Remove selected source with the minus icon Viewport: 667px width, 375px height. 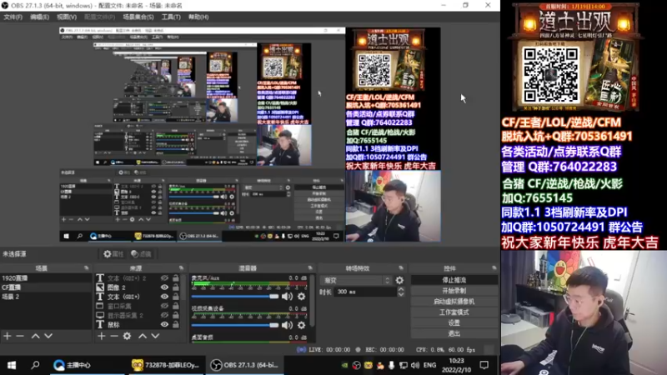[114, 336]
